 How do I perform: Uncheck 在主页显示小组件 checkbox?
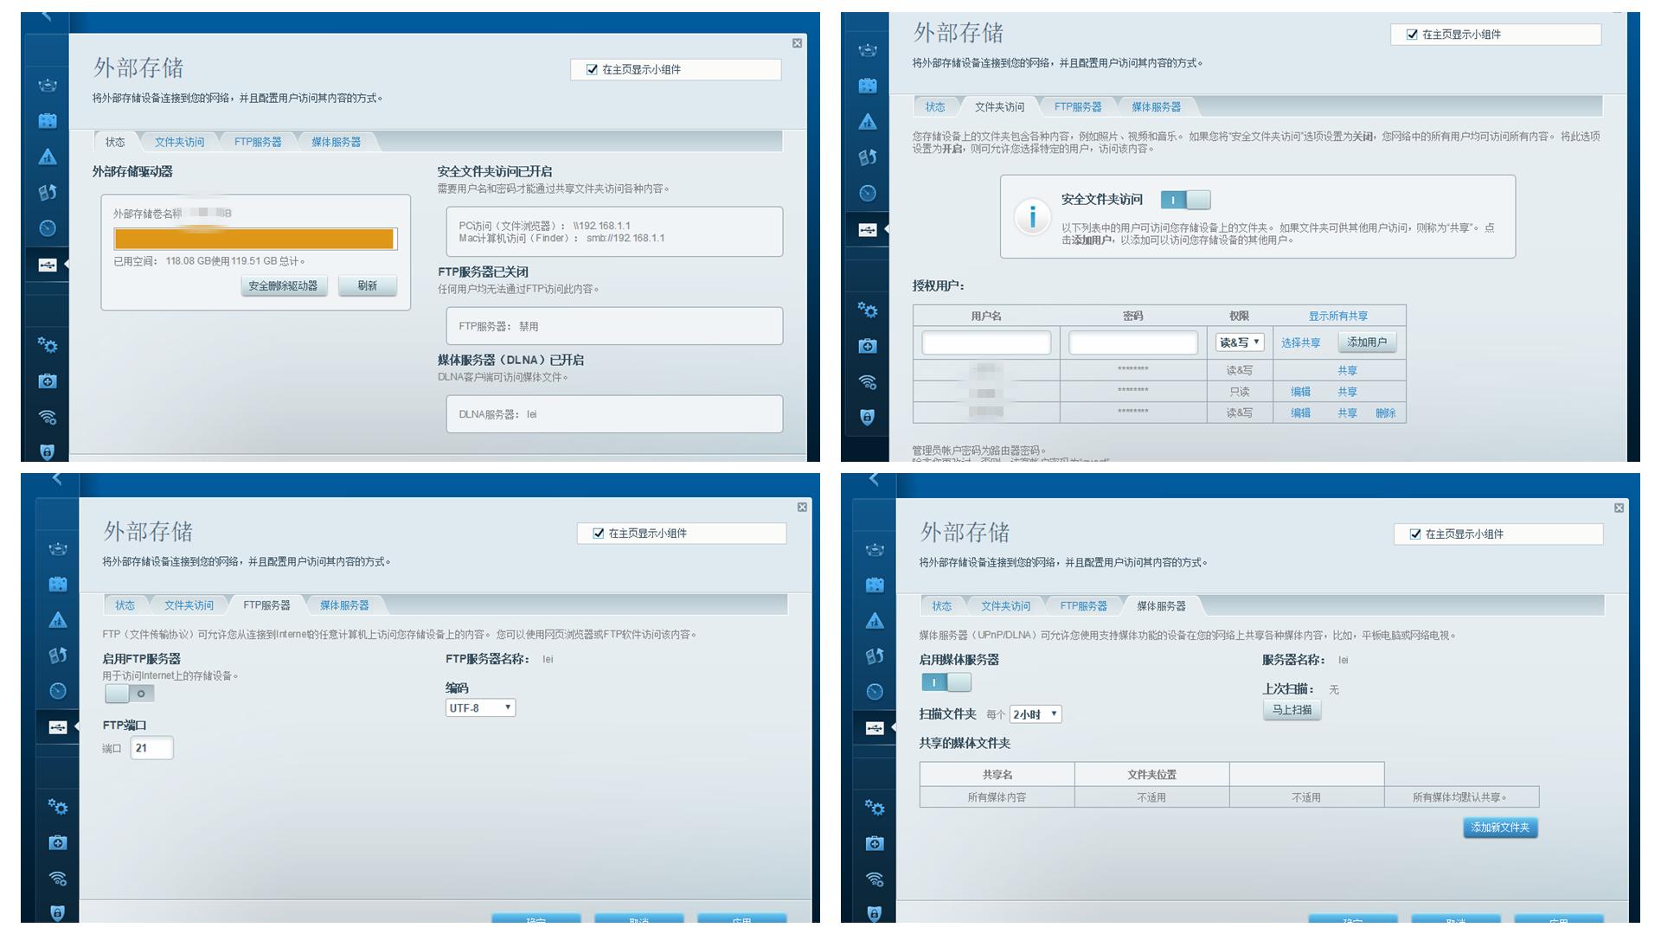592,69
